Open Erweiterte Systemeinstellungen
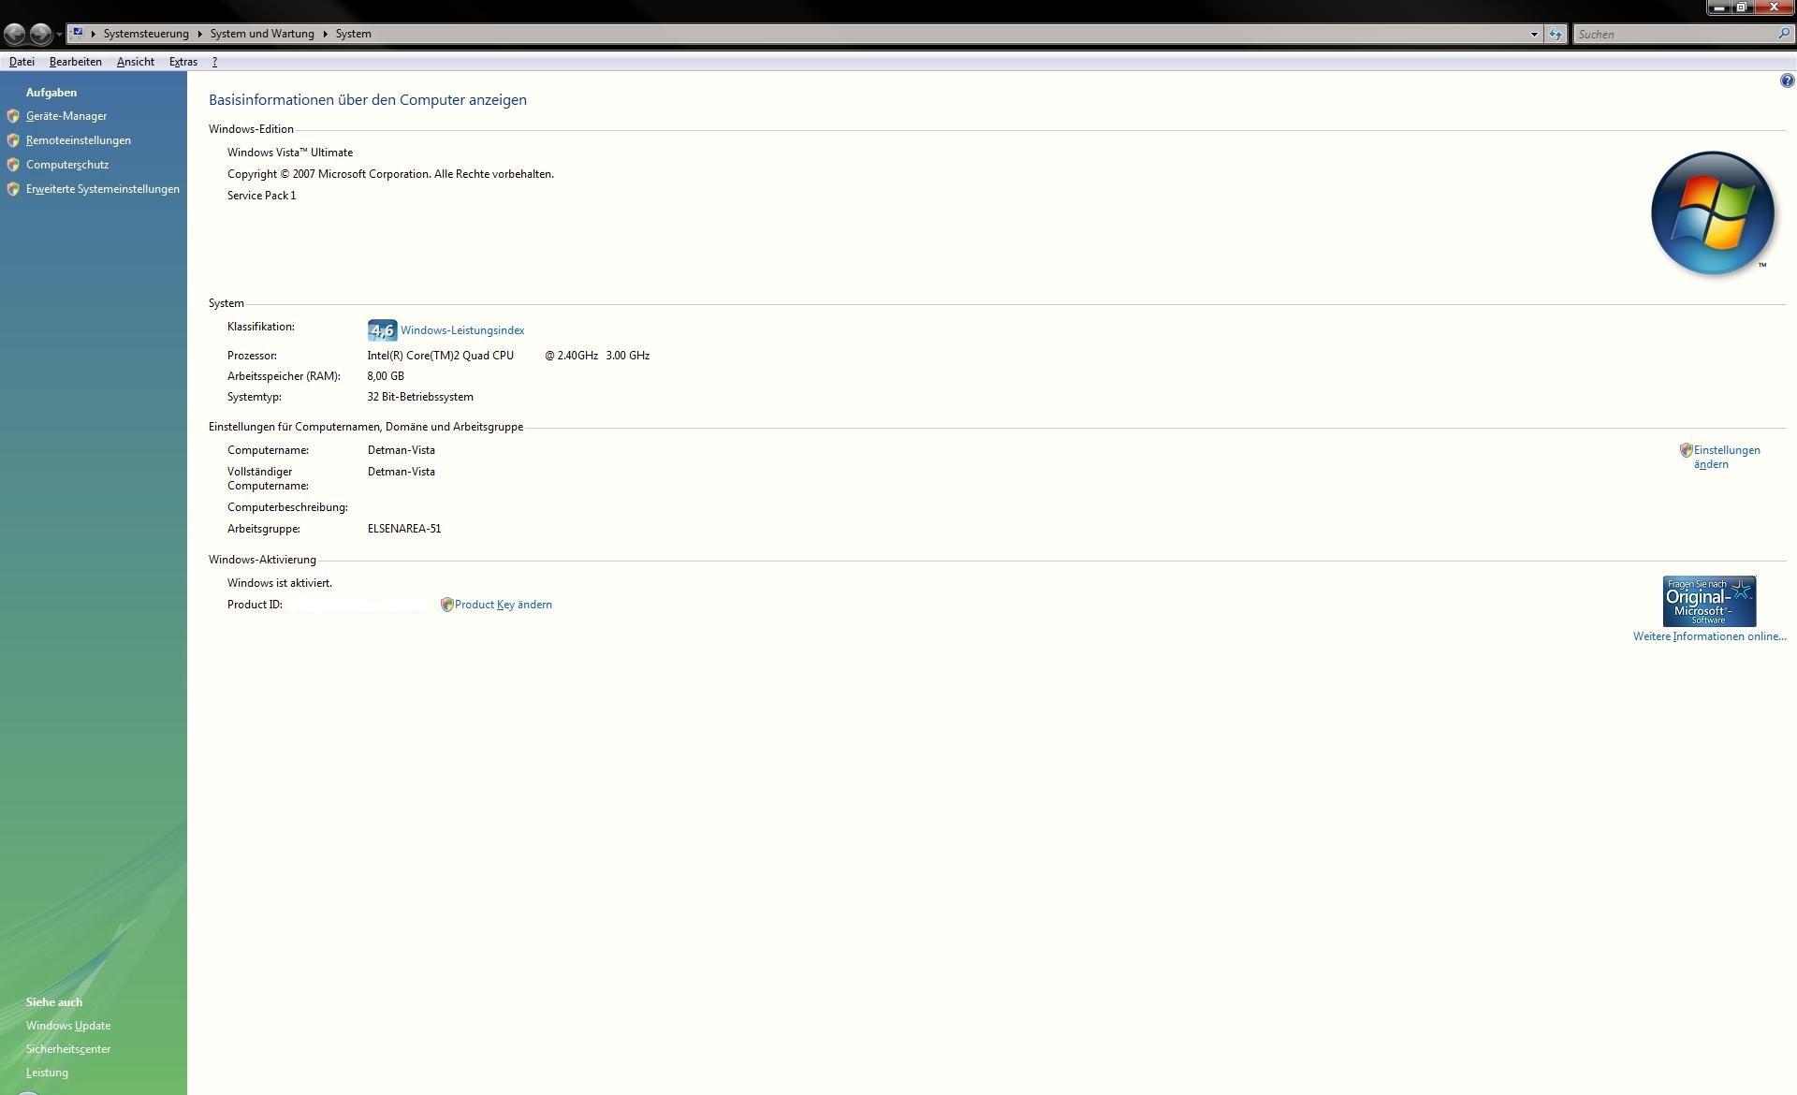Image resolution: width=1797 pixels, height=1095 pixels. pos(102,189)
